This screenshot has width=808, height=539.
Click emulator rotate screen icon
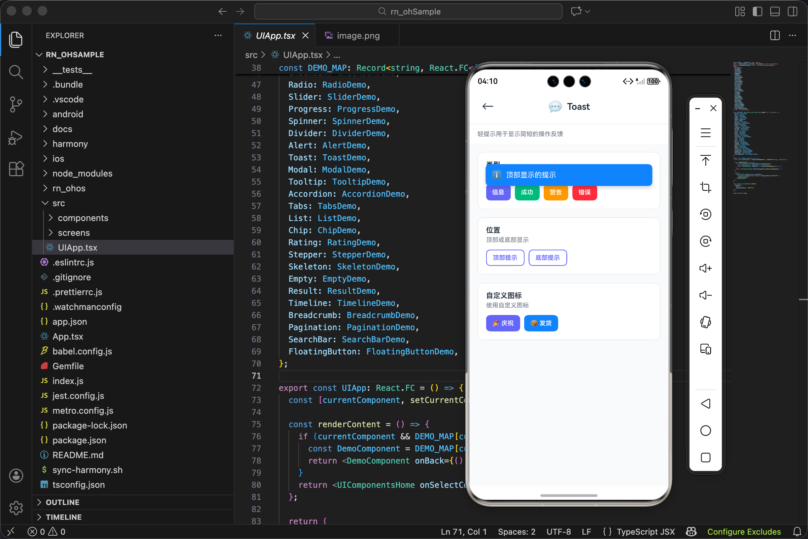point(705,322)
